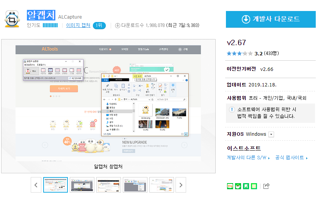Click the 알캡처 창캡처 caption text
Screen dimensions: 326x204
pos(108,166)
